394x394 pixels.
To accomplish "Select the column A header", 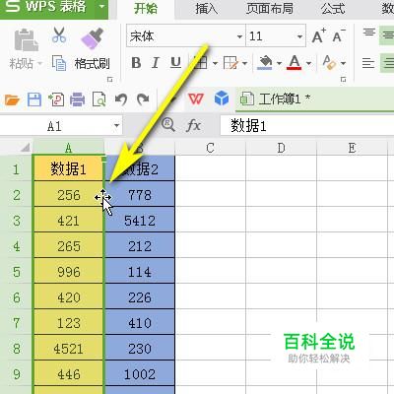I will [x=68, y=148].
